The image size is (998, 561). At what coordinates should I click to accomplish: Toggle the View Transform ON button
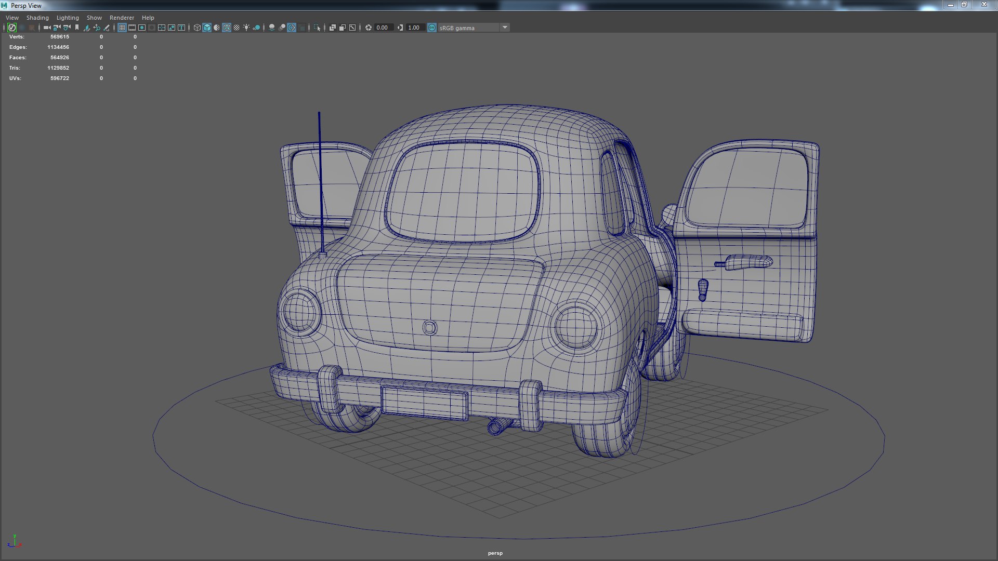pyautogui.click(x=432, y=28)
